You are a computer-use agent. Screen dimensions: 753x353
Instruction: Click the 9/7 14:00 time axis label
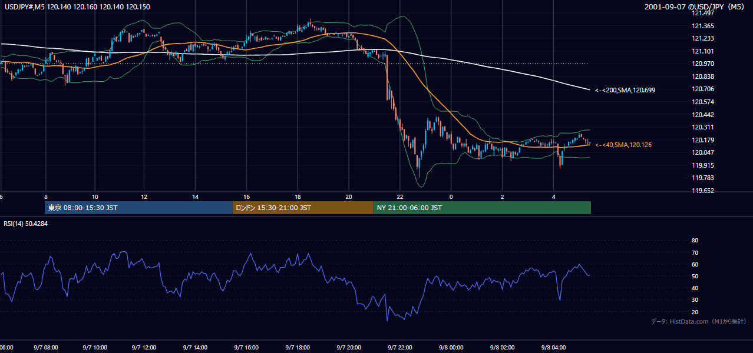click(x=195, y=348)
